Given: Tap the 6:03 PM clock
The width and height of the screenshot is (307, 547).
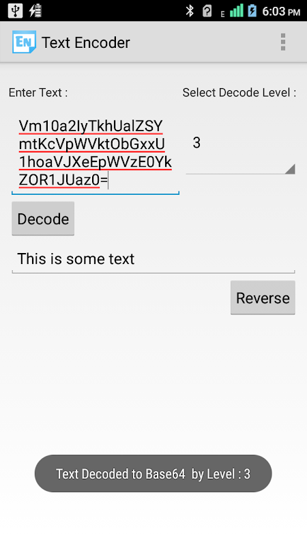Looking at the screenshot, I should 281,11.
